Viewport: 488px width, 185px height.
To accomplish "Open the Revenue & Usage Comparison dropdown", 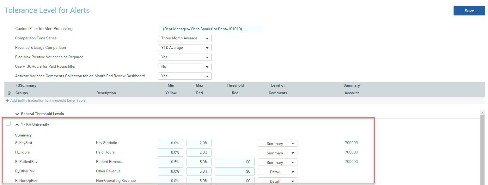I will pyautogui.click(x=185, y=48).
